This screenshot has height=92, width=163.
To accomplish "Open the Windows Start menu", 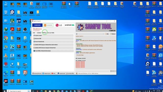I will (x=5, y=91).
